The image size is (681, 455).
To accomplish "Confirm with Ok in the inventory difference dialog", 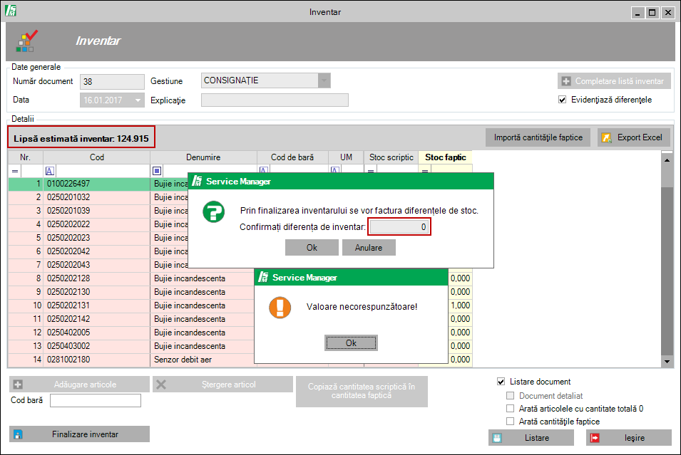I will [312, 248].
